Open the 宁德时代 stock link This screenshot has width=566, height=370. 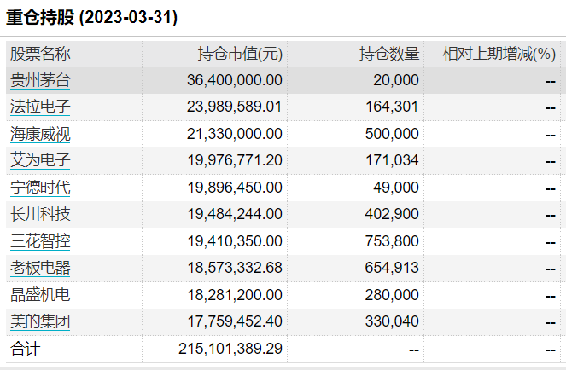tap(40, 188)
